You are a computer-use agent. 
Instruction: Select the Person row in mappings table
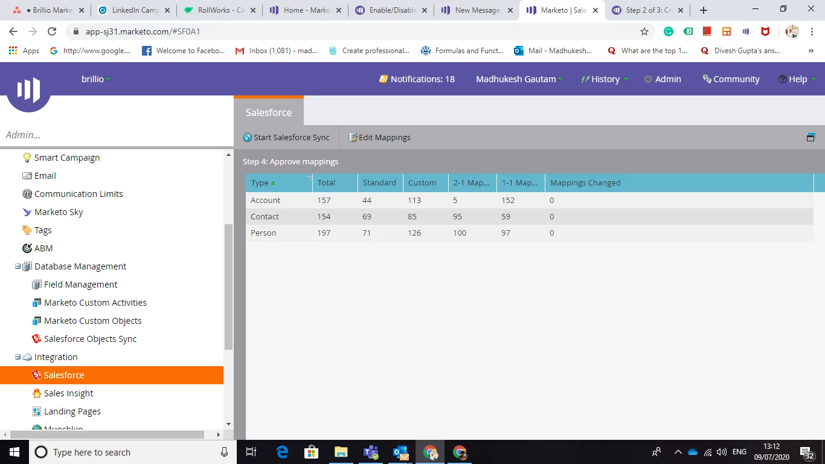point(530,233)
